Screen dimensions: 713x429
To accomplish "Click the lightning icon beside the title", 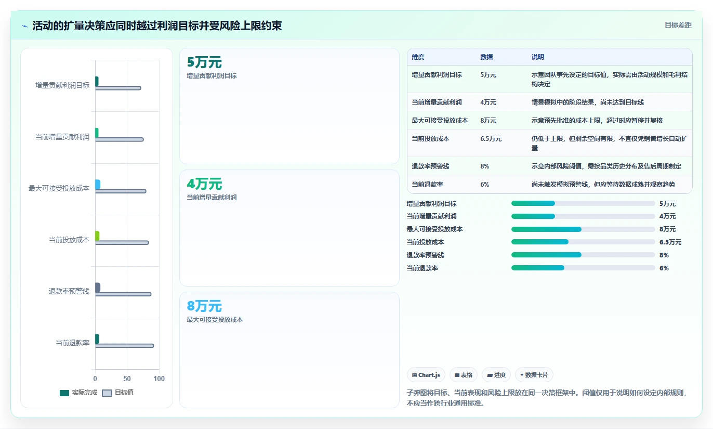I will [25, 26].
